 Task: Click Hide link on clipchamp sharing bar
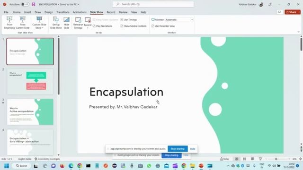click(x=193, y=149)
